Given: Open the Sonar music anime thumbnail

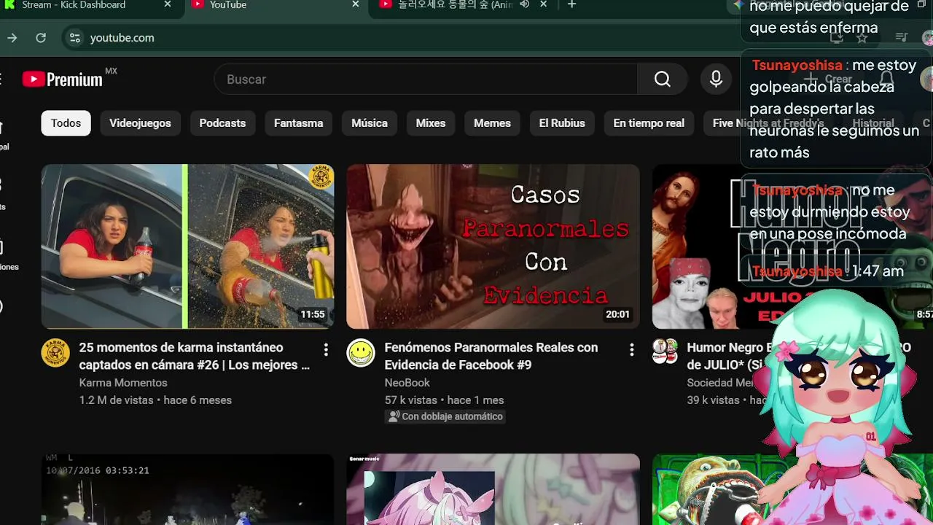Looking at the screenshot, I should coord(493,489).
